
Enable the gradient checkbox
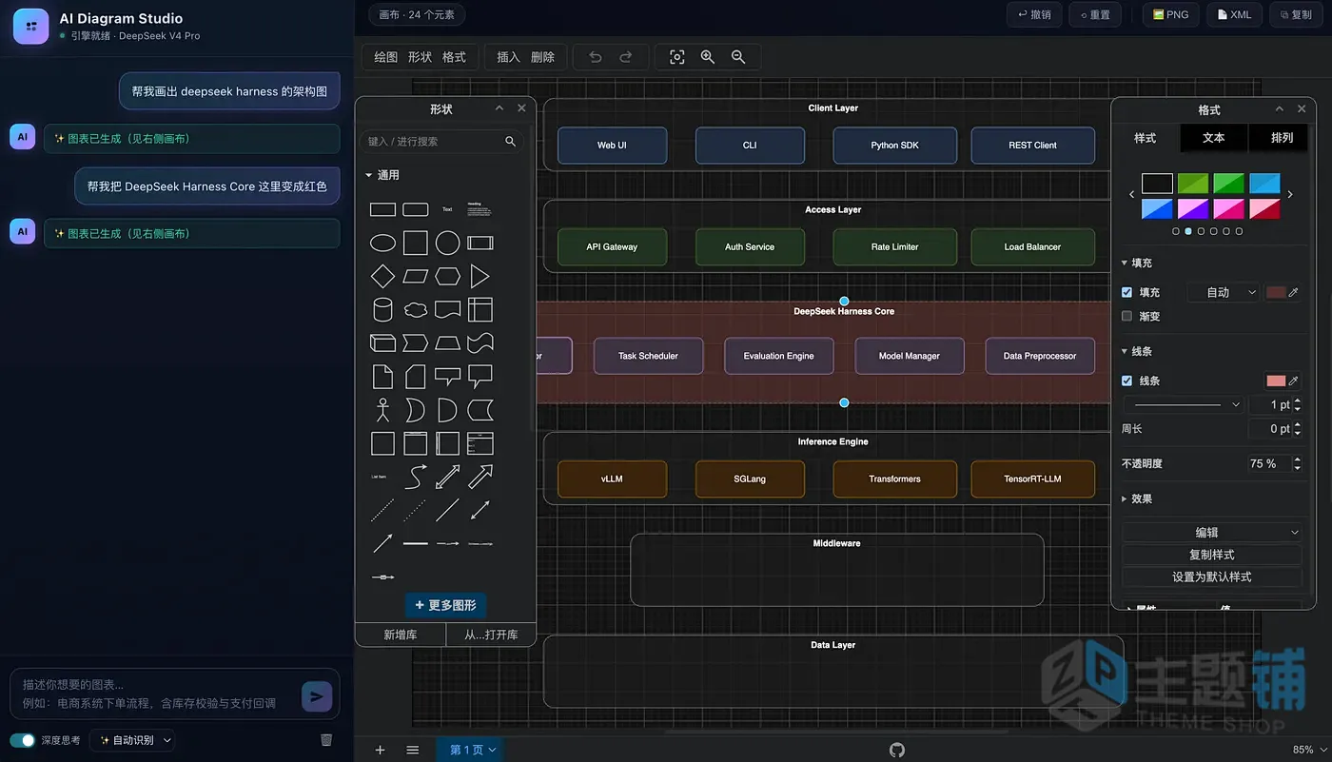coord(1127,317)
